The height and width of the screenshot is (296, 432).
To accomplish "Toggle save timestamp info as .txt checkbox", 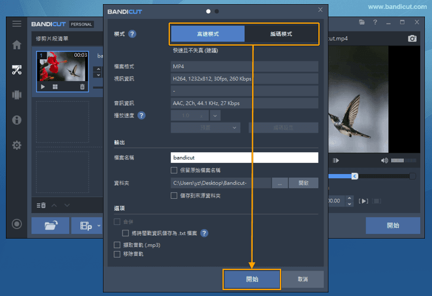I will (125, 233).
